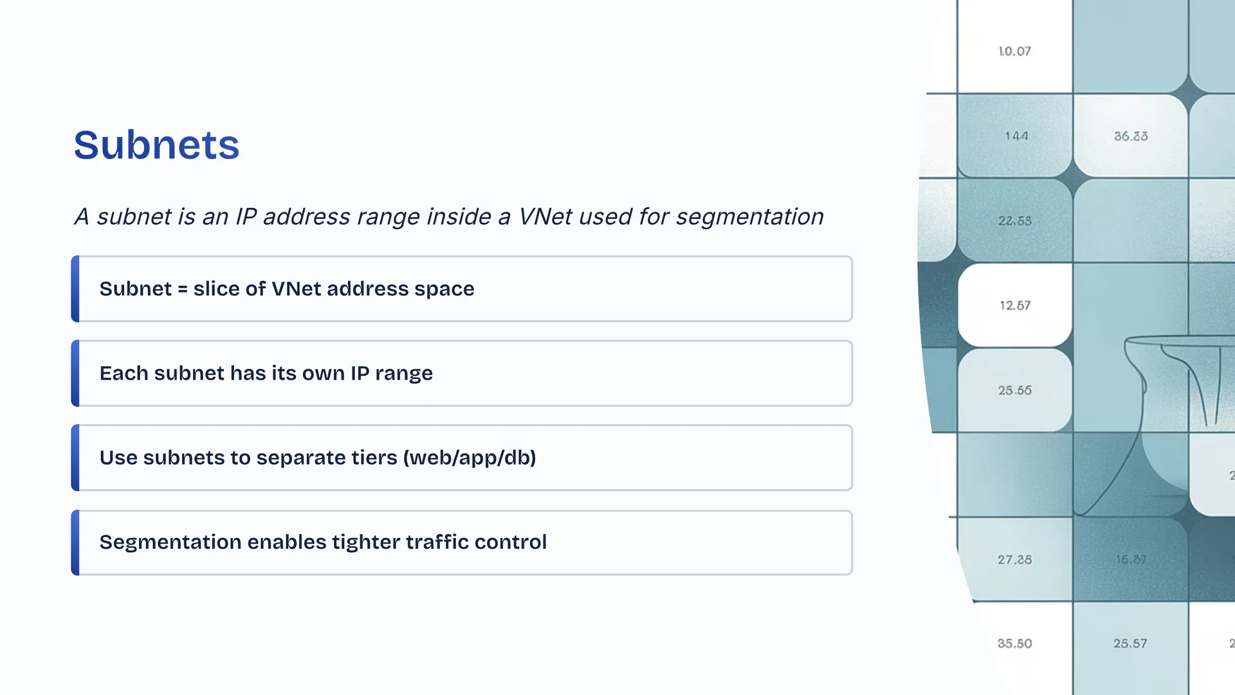
Task: Click the blue accent bar on the Segmentation card
Action: pyautogui.click(x=75, y=542)
